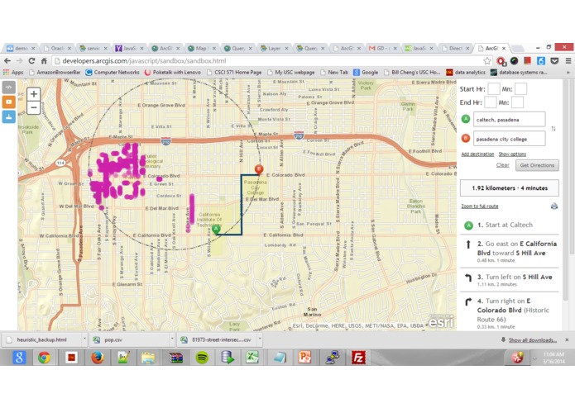Click Add destination link

[477, 154]
